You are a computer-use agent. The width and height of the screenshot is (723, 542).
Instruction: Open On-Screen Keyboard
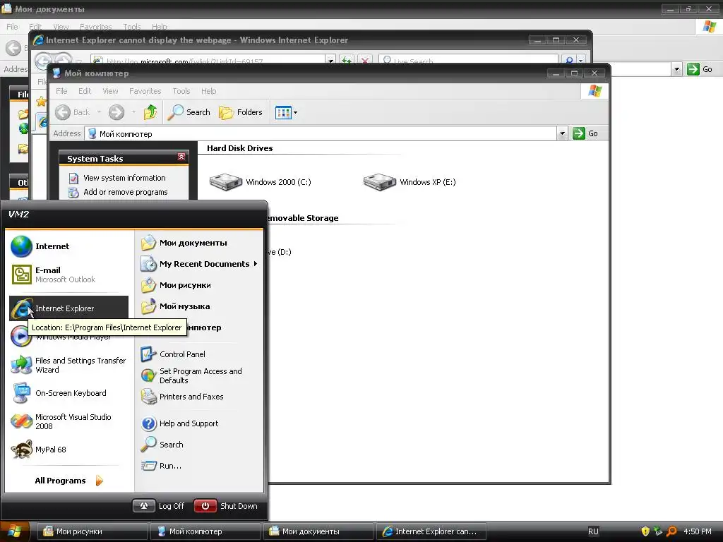click(x=68, y=393)
